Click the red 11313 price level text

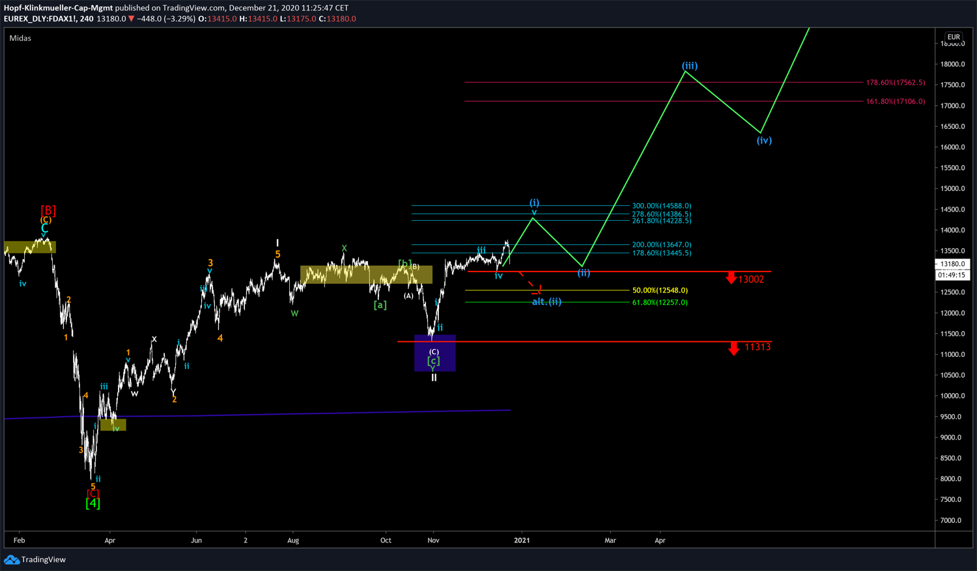758,347
